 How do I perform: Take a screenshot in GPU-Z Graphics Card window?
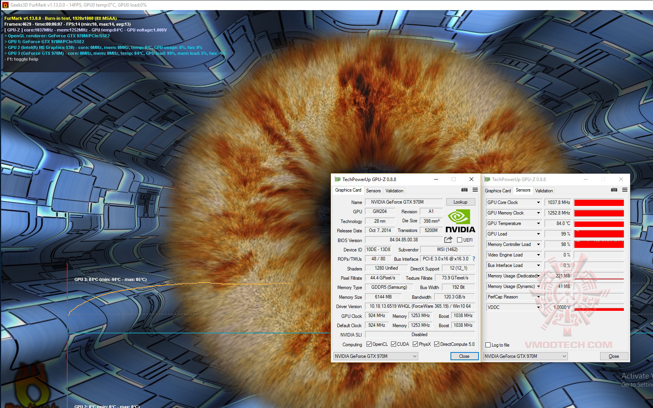[464, 190]
